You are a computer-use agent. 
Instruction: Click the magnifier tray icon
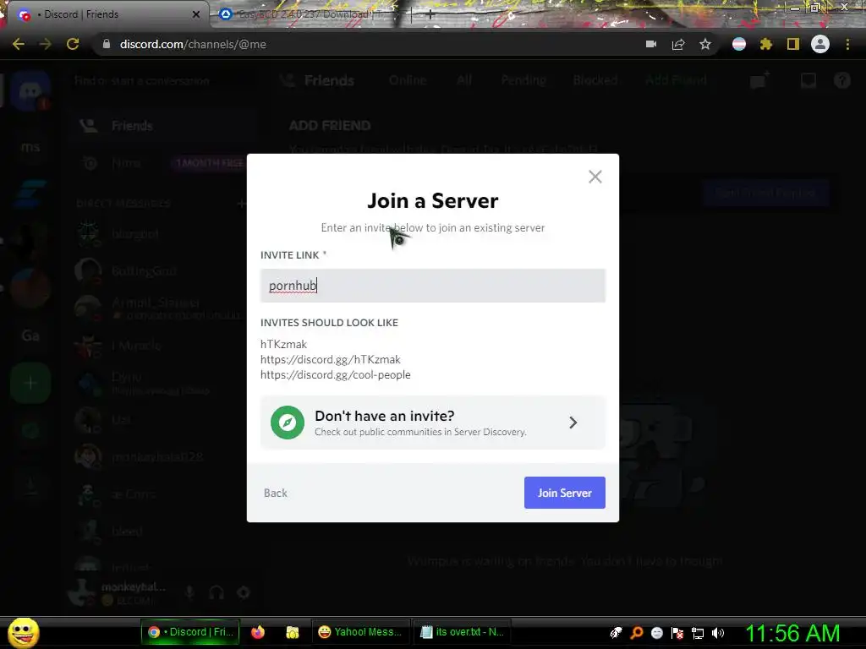(x=636, y=633)
